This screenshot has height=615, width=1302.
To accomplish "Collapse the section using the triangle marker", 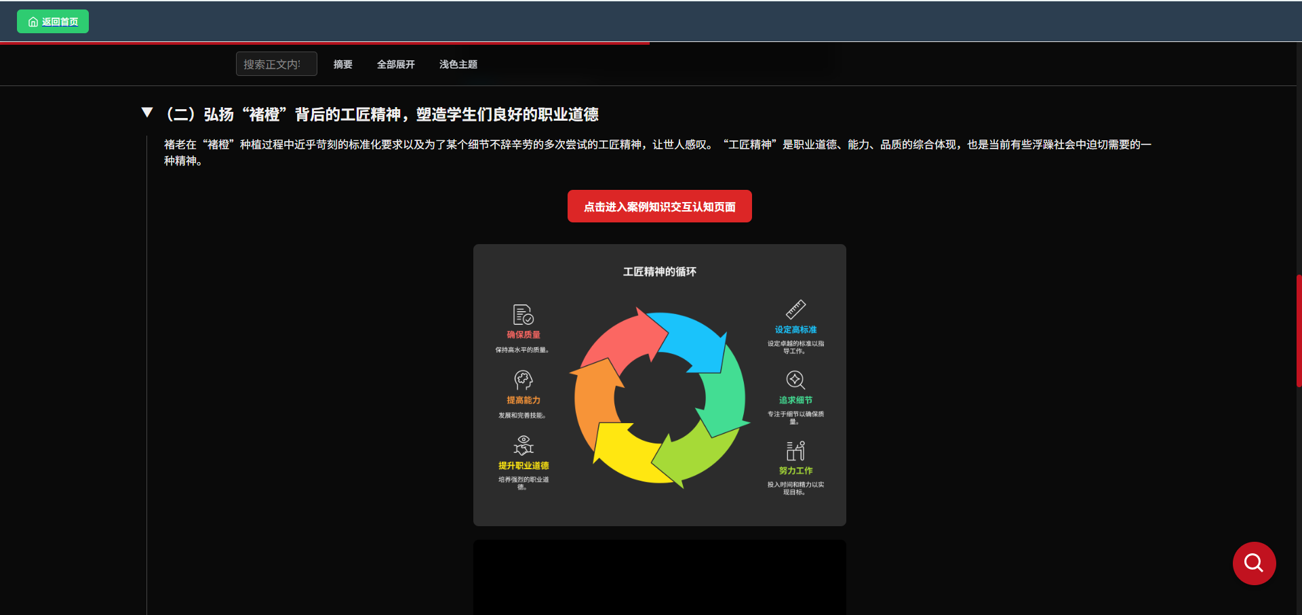I will [x=146, y=111].
